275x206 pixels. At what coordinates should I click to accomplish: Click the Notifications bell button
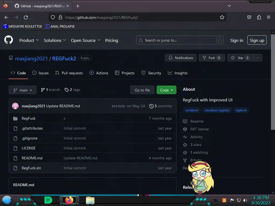(181, 58)
